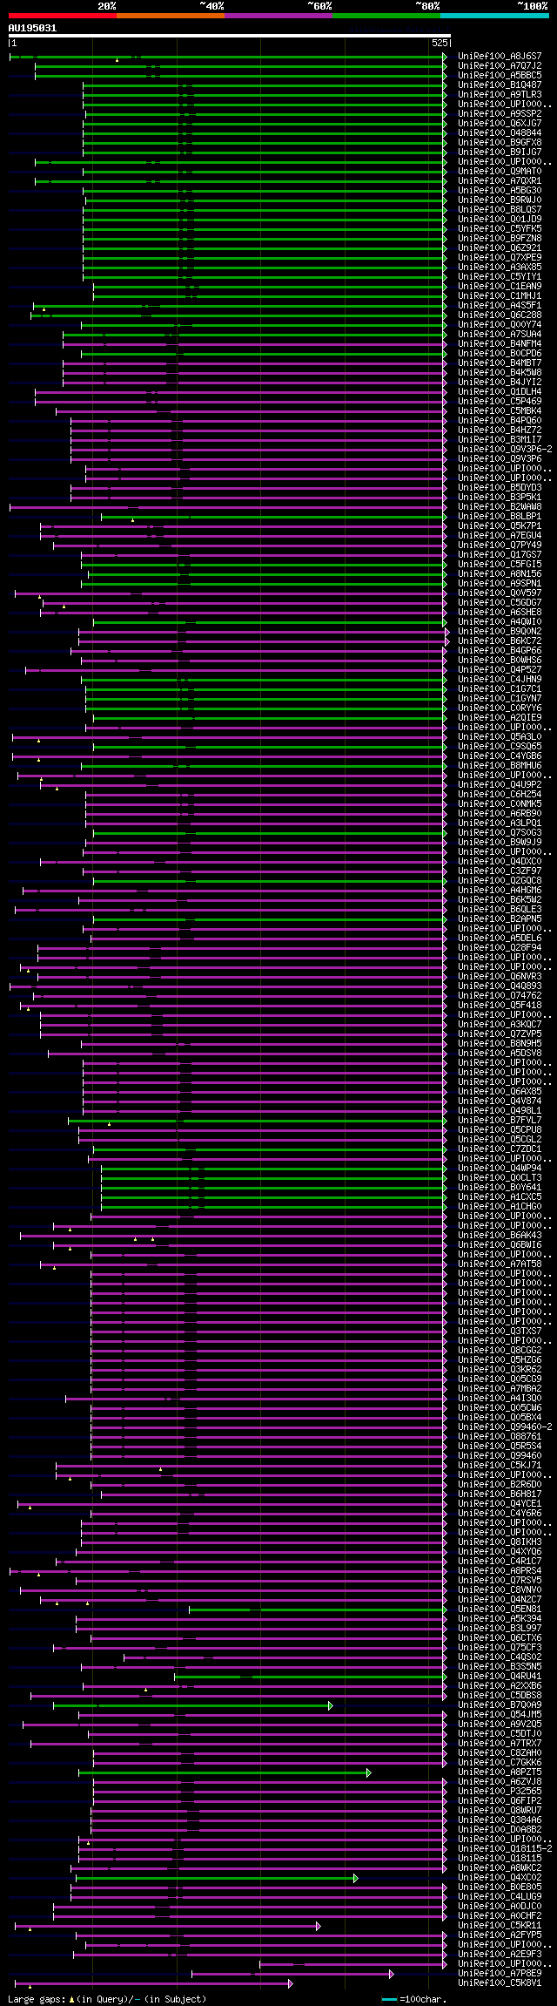Open UniRef100_A3AX85 hit
This screenshot has width=557, height=2006.
coord(500,268)
